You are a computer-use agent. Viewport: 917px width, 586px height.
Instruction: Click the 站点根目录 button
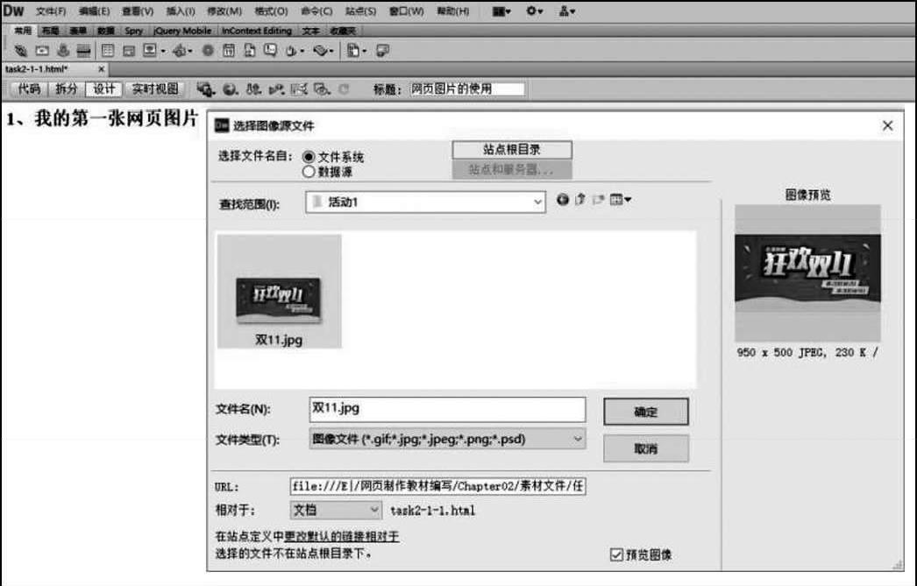coord(512,150)
